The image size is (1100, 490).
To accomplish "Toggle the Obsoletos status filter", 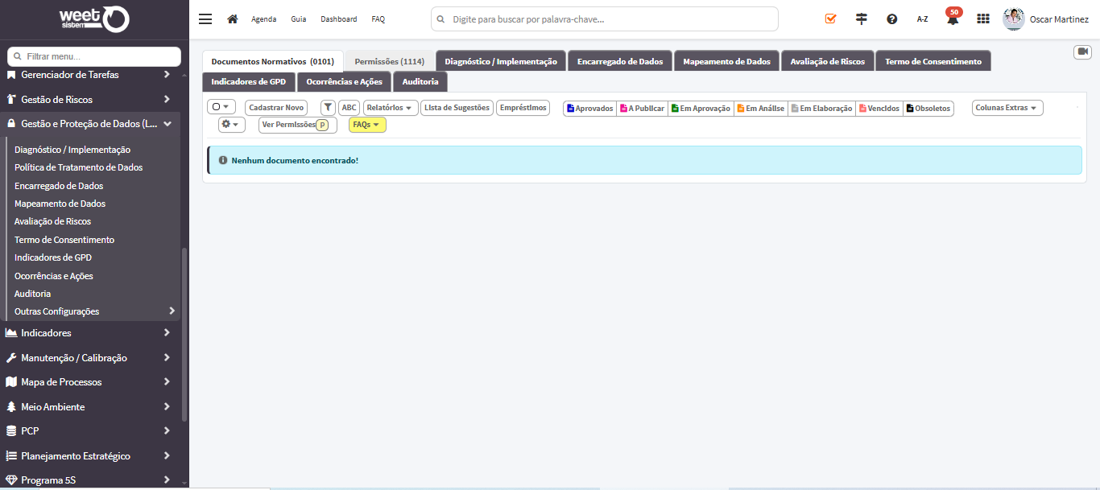I will (928, 109).
